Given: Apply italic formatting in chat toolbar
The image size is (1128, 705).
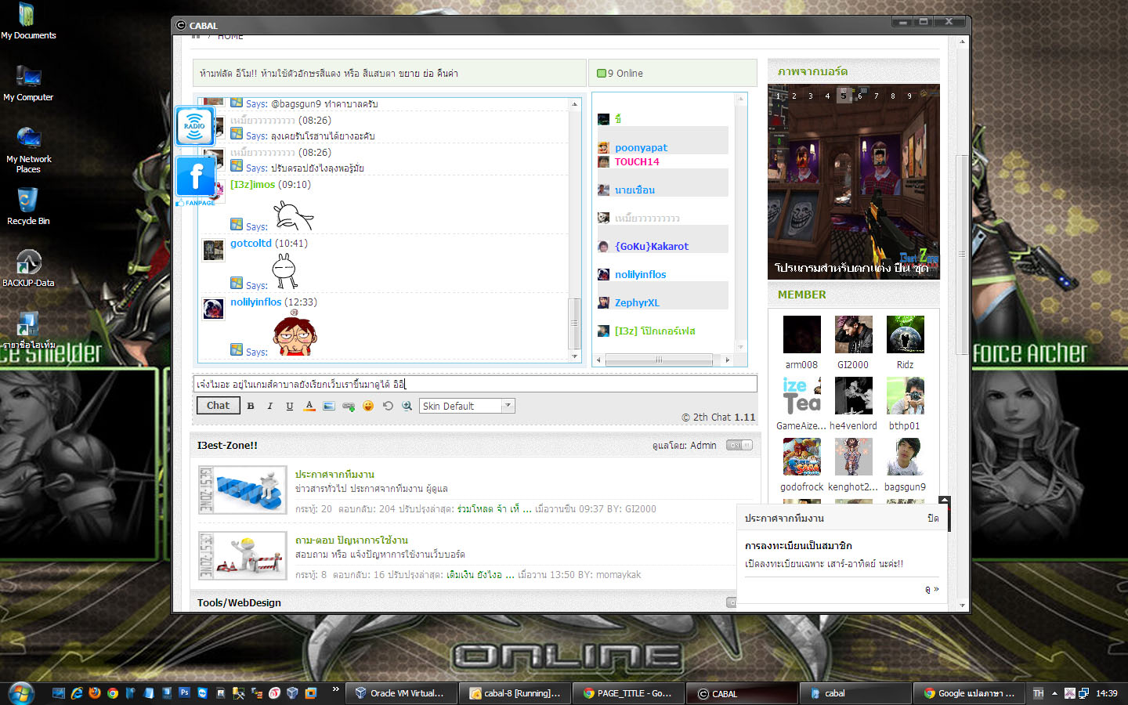Looking at the screenshot, I should [270, 406].
